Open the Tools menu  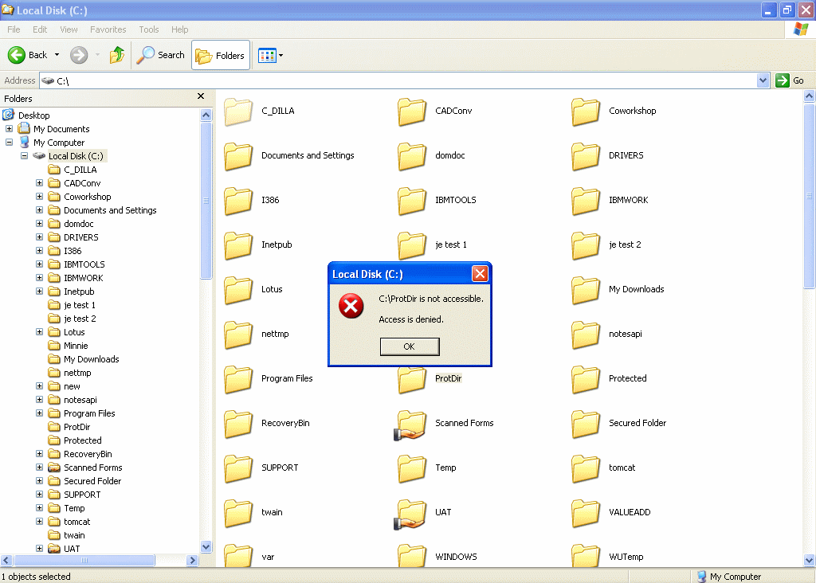149,29
